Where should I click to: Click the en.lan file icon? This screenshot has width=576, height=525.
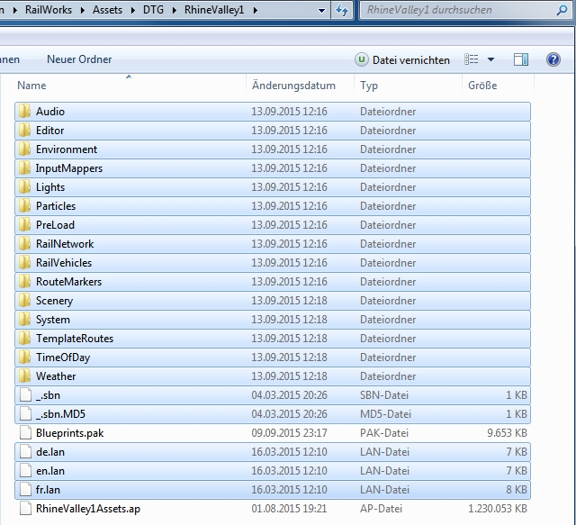(25, 471)
